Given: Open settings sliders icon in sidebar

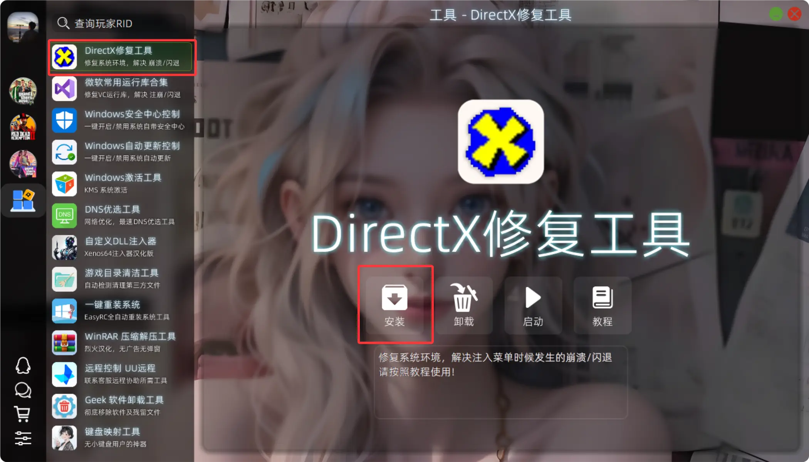Looking at the screenshot, I should pos(23,438).
